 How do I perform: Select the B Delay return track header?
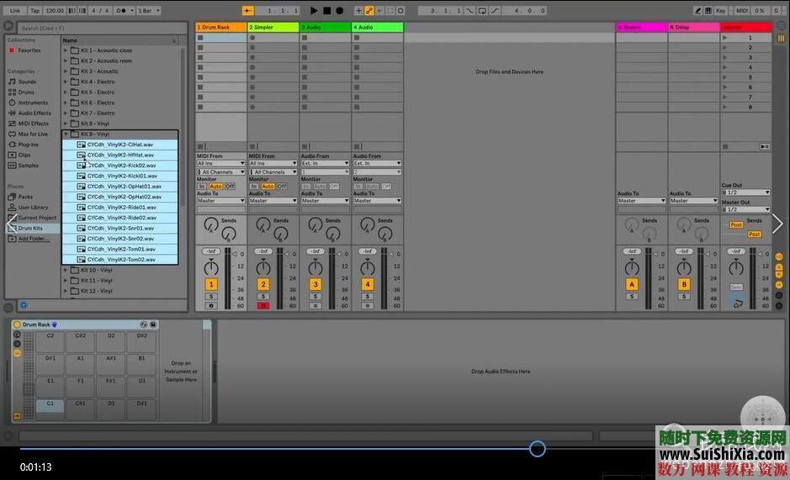point(694,27)
